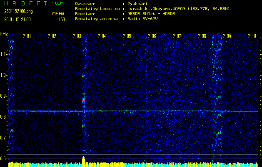Click the Receiver label
The image size is (262, 167).
pos(85,14)
